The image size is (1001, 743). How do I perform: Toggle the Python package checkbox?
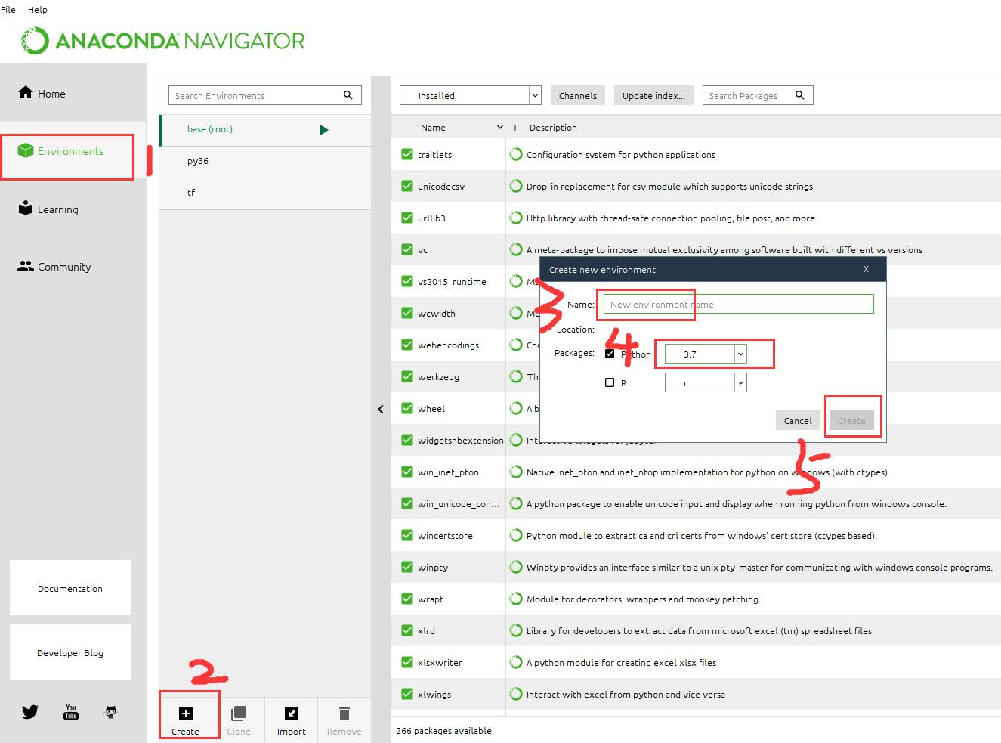point(610,354)
